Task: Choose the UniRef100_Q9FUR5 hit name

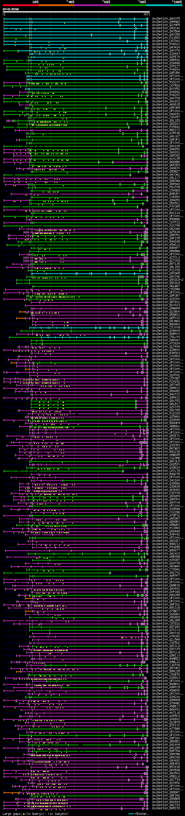Action: tap(166, 108)
